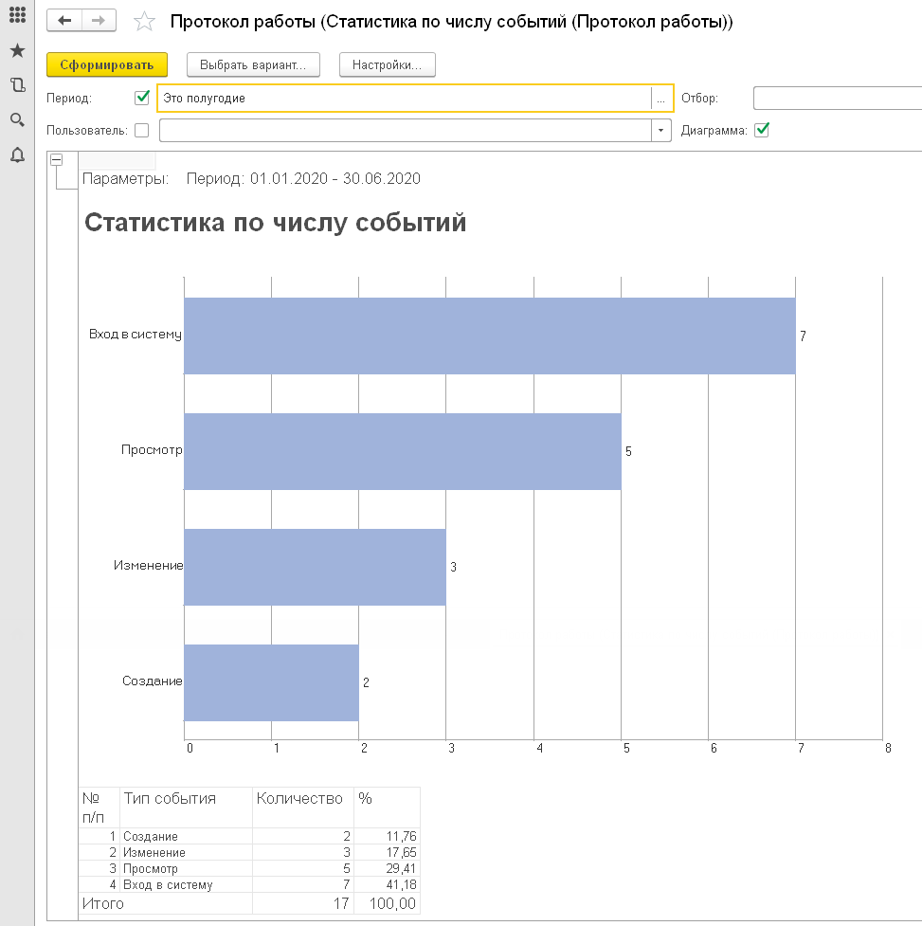Disable the Диаграмма checkbox
Viewport: 922px width, 926px height.
point(761,131)
